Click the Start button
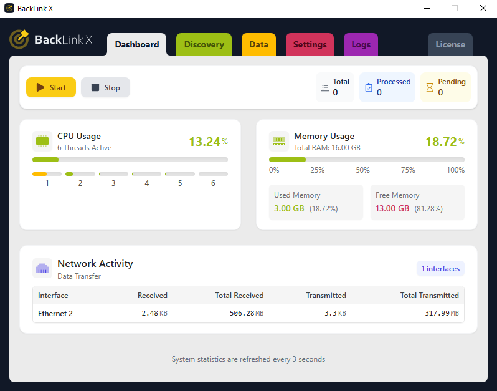497x391 pixels. click(x=51, y=87)
